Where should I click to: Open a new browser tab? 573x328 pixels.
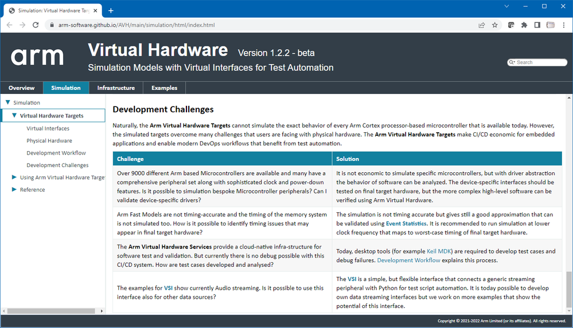[x=111, y=10]
